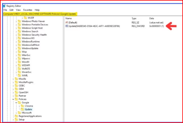Select the Update{8A69D345-D564-463C-AFF1-A69D9E530F96} value name

coord(94,26)
